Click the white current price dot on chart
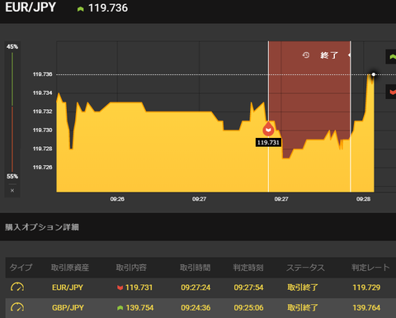Screen dimensions: 396x318 (x=374, y=74)
